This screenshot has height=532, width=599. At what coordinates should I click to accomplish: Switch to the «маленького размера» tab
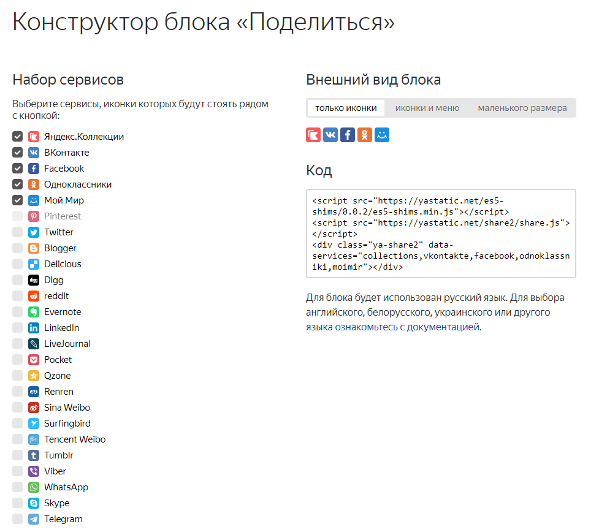pyautogui.click(x=522, y=108)
